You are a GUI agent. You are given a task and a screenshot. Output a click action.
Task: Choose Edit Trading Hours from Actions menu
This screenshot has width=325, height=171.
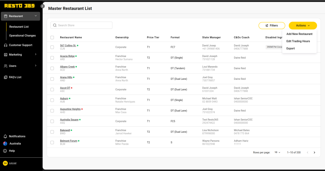[x=298, y=41]
